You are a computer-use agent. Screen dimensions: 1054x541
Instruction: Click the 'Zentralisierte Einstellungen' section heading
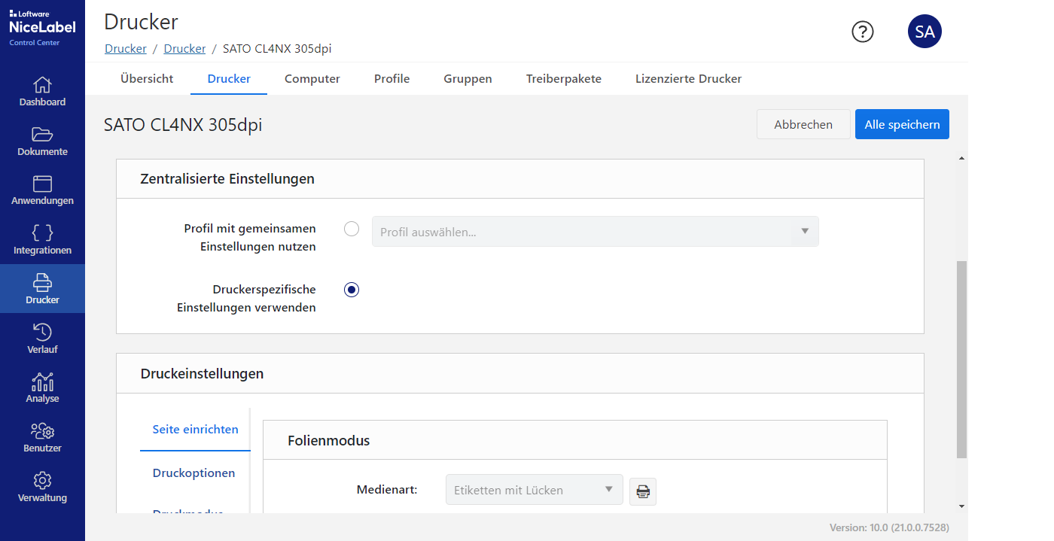click(x=227, y=179)
